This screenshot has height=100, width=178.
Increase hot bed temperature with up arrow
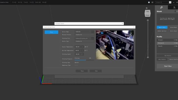pyautogui.click(x=83, y=50)
